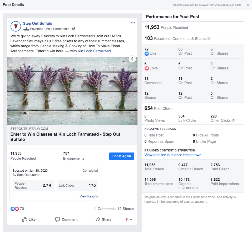This screenshot has width=252, height=234.
Task: Click the 0 Hide Post entry
Action: [x=154, y=135]
